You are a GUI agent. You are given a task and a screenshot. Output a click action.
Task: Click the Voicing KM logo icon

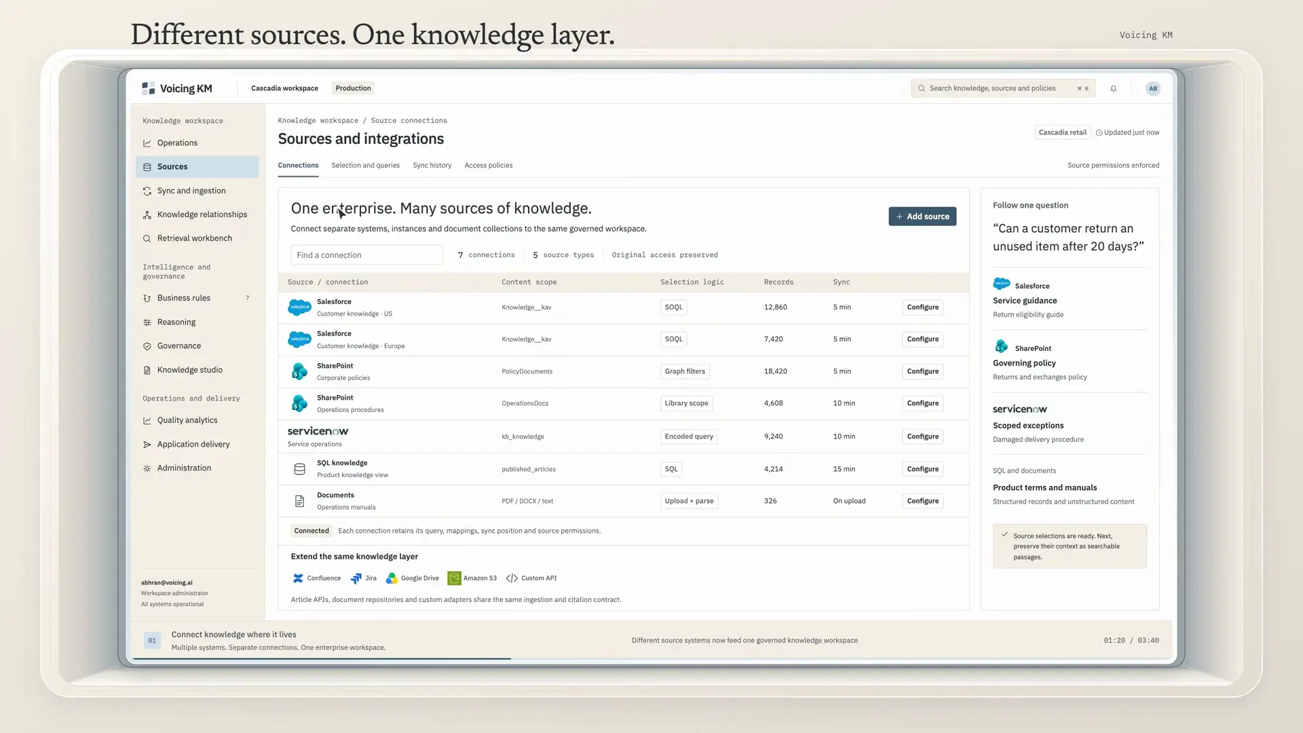pos(148,88)
